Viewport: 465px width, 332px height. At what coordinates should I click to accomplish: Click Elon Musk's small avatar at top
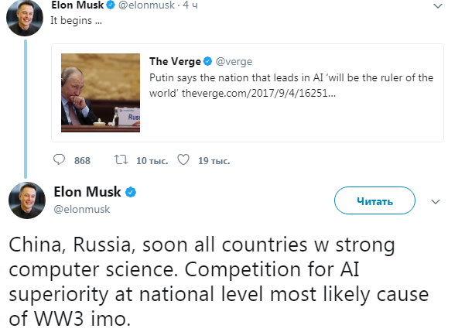click(x=26, y=13)
